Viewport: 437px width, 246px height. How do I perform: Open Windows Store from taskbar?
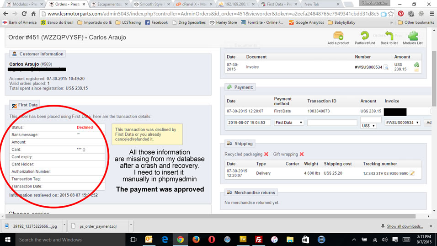[x=305, y=240]
